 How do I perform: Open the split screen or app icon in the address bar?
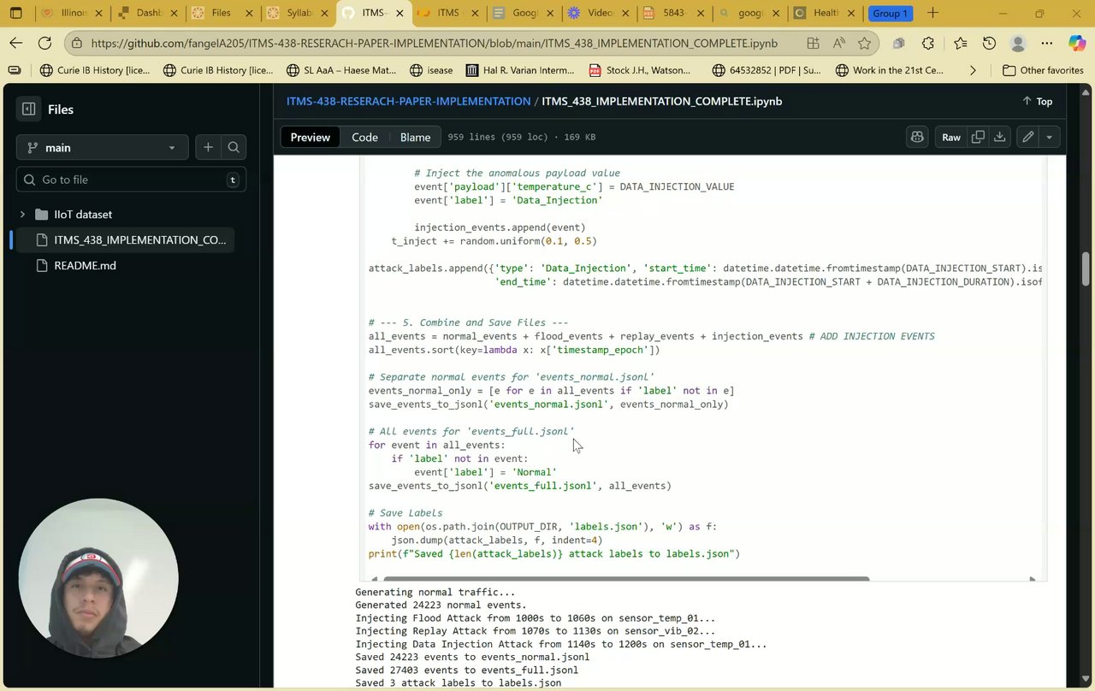(x=813, y=43)
